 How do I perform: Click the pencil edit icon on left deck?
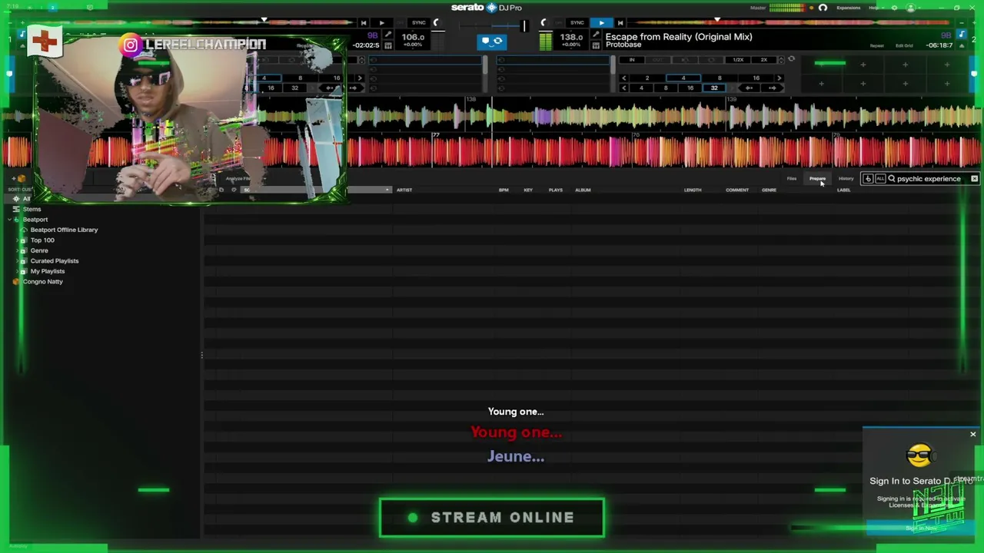(388, 35)
